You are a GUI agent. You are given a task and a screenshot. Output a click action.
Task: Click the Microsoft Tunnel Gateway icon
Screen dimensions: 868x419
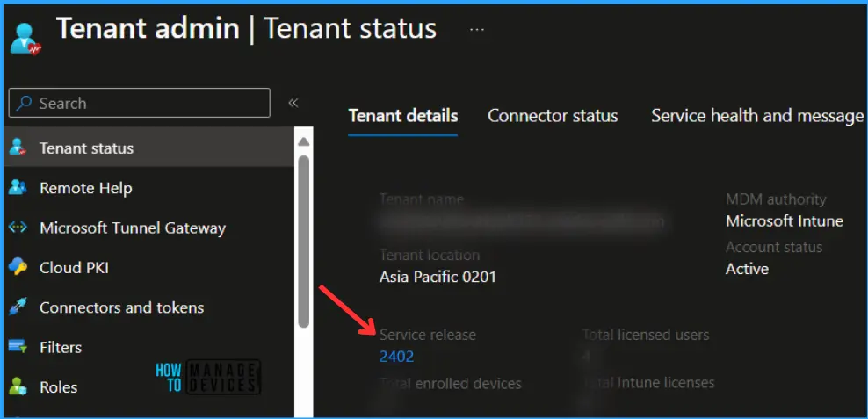coord(18,228)
